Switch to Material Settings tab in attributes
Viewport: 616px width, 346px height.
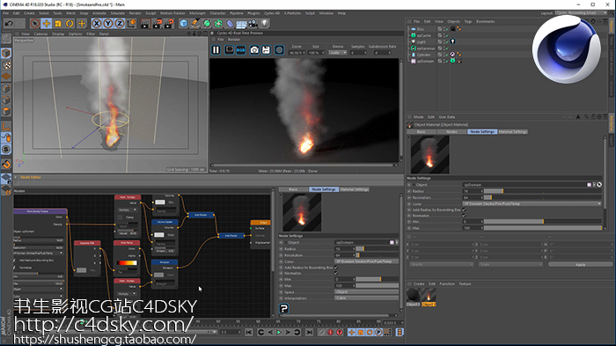(x=513, y=132)
